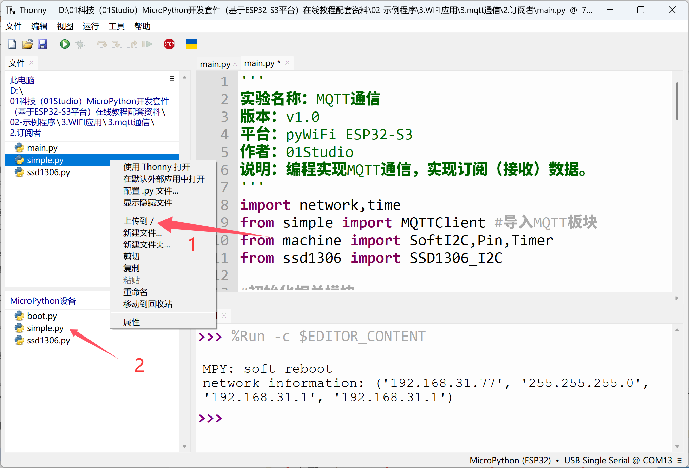
Task: Close the 文件 panel with its X
Action: 31,63
